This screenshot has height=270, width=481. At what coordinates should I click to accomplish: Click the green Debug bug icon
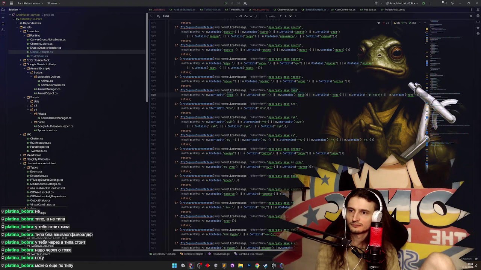pos(424,3)
